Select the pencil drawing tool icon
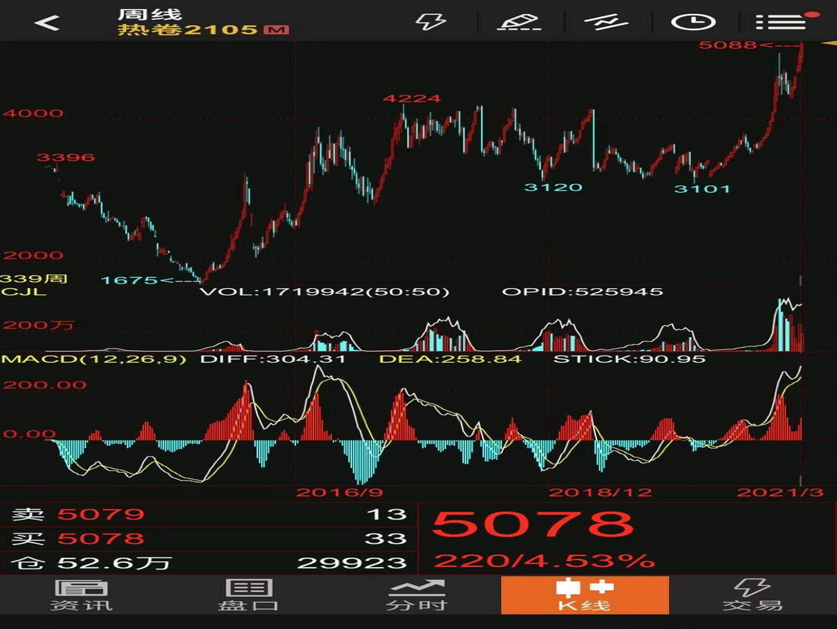The height and width of the screenshot is (629, 837). (x=521, y=21)
